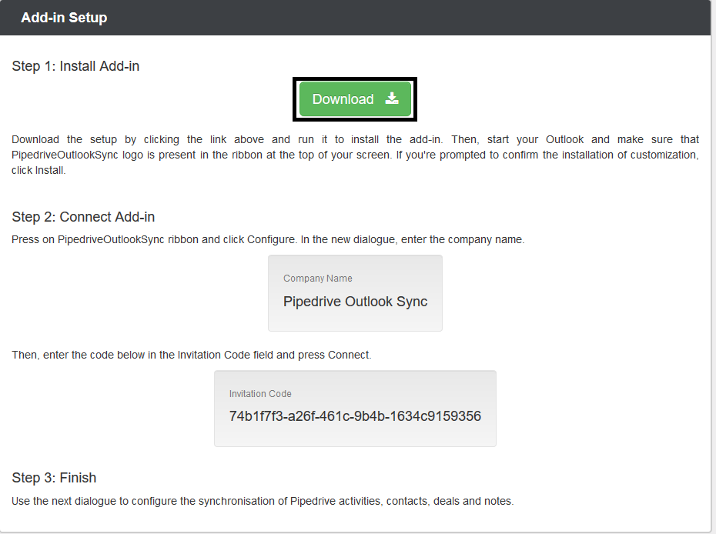This screenshot has height=534, width=716.
Task: Click the word Download on the button
Action: (343, 99)
